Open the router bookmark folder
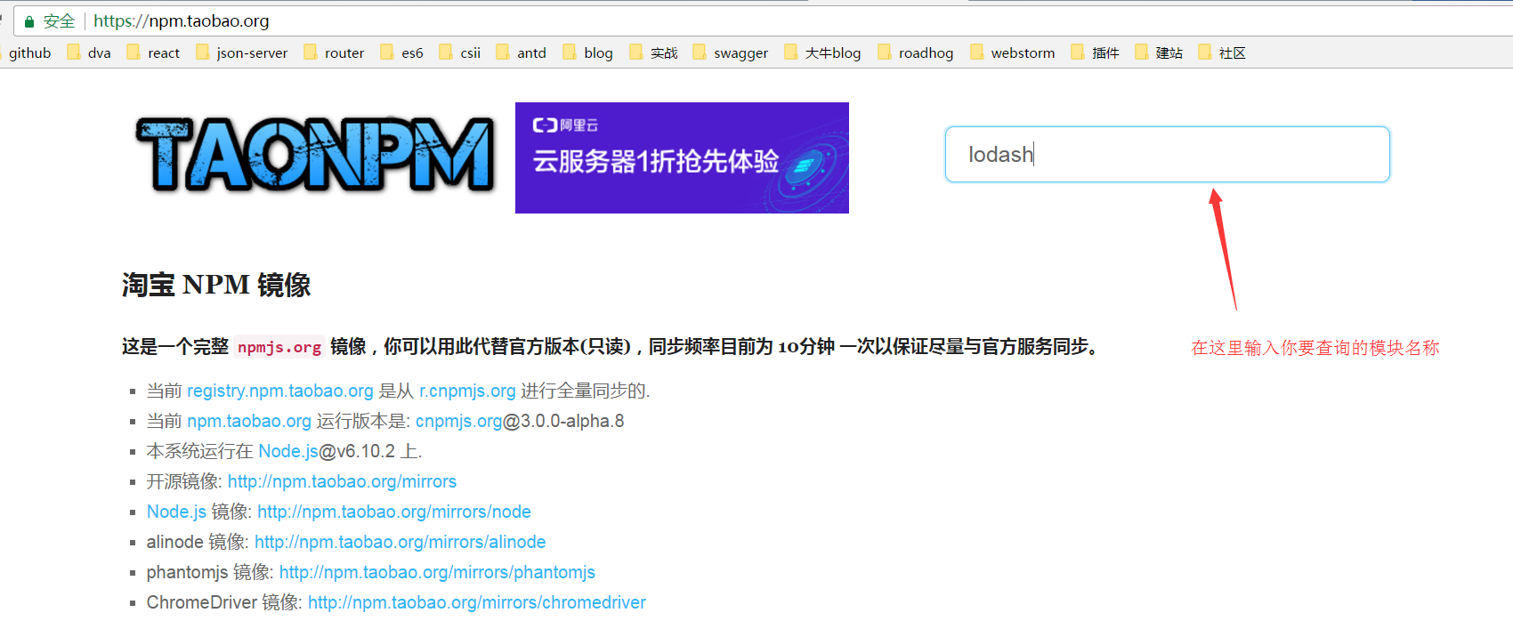This screenshot has width=1513, height=621. point(334,52)
